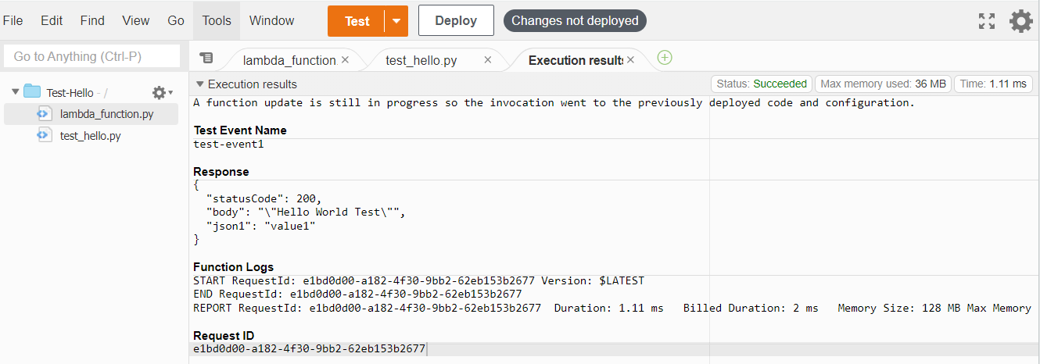Viewport: 1040px width, 364px height.
Task: Run the orange Test button
Action: click(357, 21)
